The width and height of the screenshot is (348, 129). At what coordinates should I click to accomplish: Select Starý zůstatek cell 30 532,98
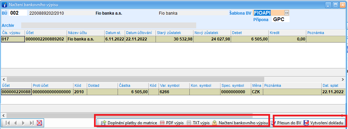point(174,39)
